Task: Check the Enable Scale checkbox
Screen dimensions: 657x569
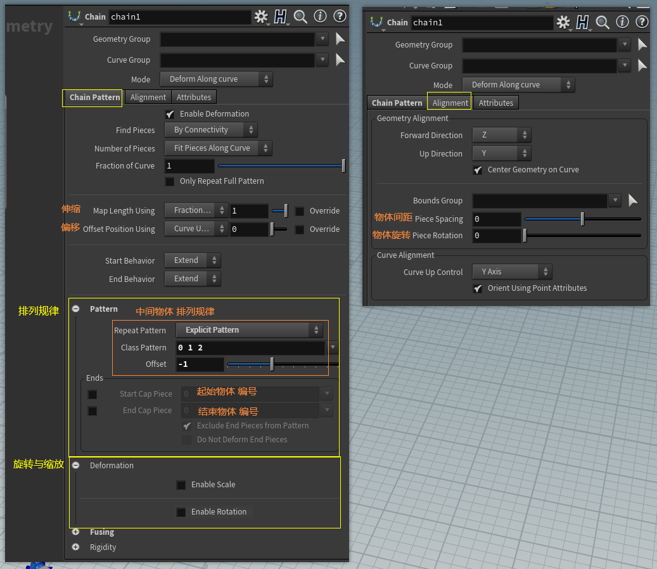Action: click(x=181, y=485)
